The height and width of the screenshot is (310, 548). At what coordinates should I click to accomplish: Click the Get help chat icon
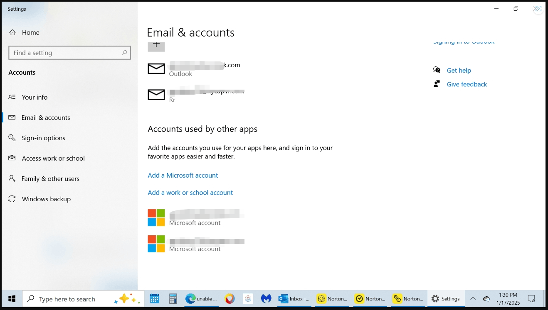[x=437, y=70]
